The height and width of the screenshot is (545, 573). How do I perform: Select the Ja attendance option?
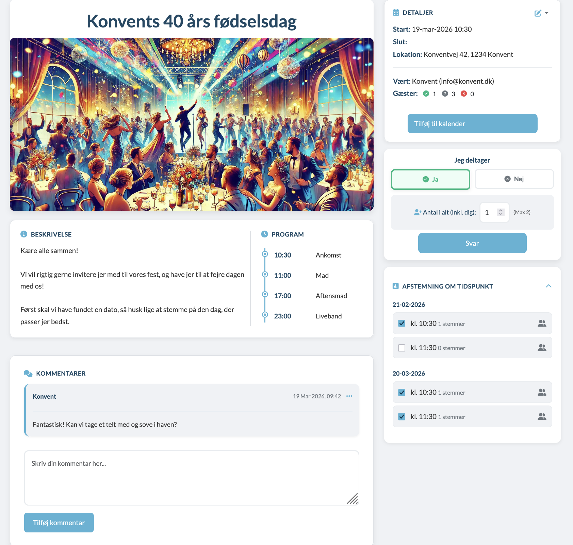click(x=430, y=179)
